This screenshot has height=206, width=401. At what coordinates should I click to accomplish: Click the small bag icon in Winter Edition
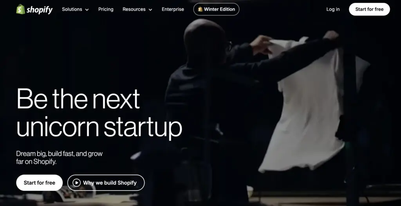point(200,9)
